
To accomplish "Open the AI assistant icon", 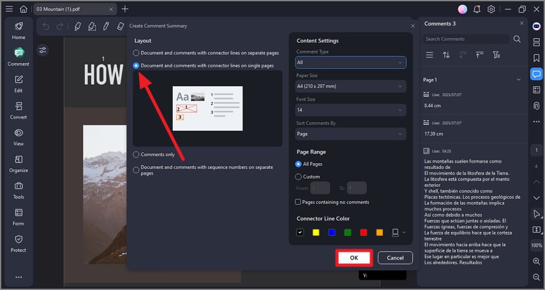I will tap(536, 26).
